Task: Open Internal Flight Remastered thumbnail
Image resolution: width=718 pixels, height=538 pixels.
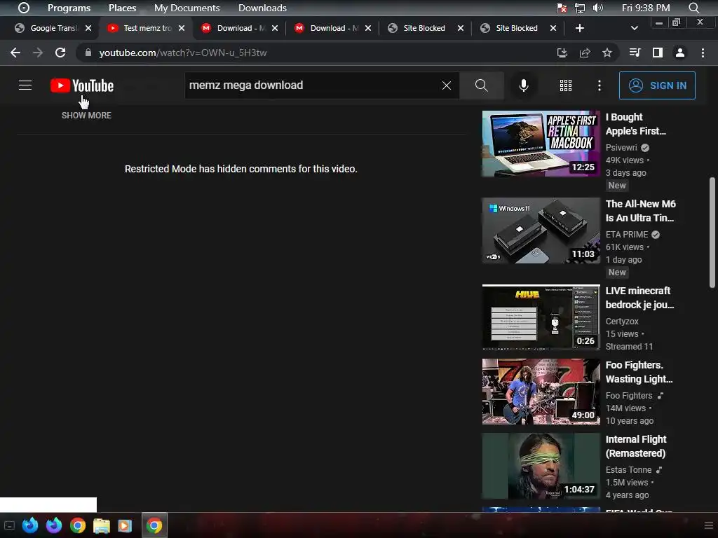Action: 541,466
